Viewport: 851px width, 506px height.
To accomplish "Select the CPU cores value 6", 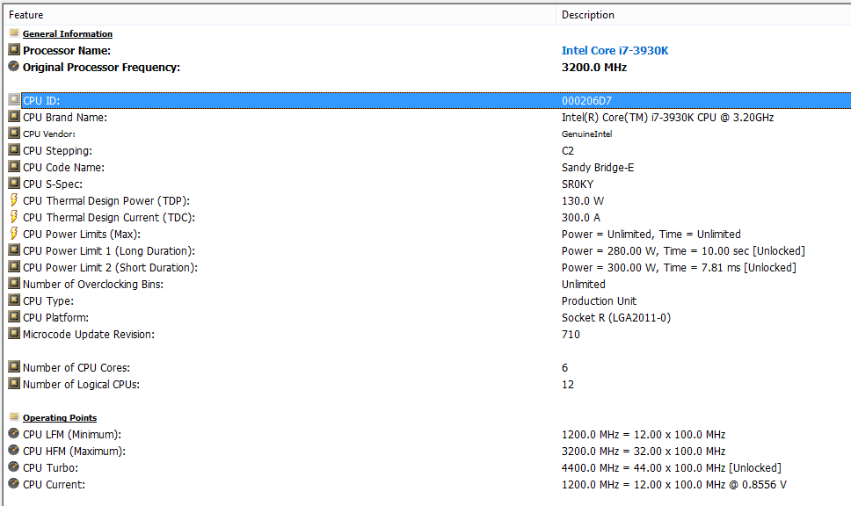I will (x=565, y=368).
